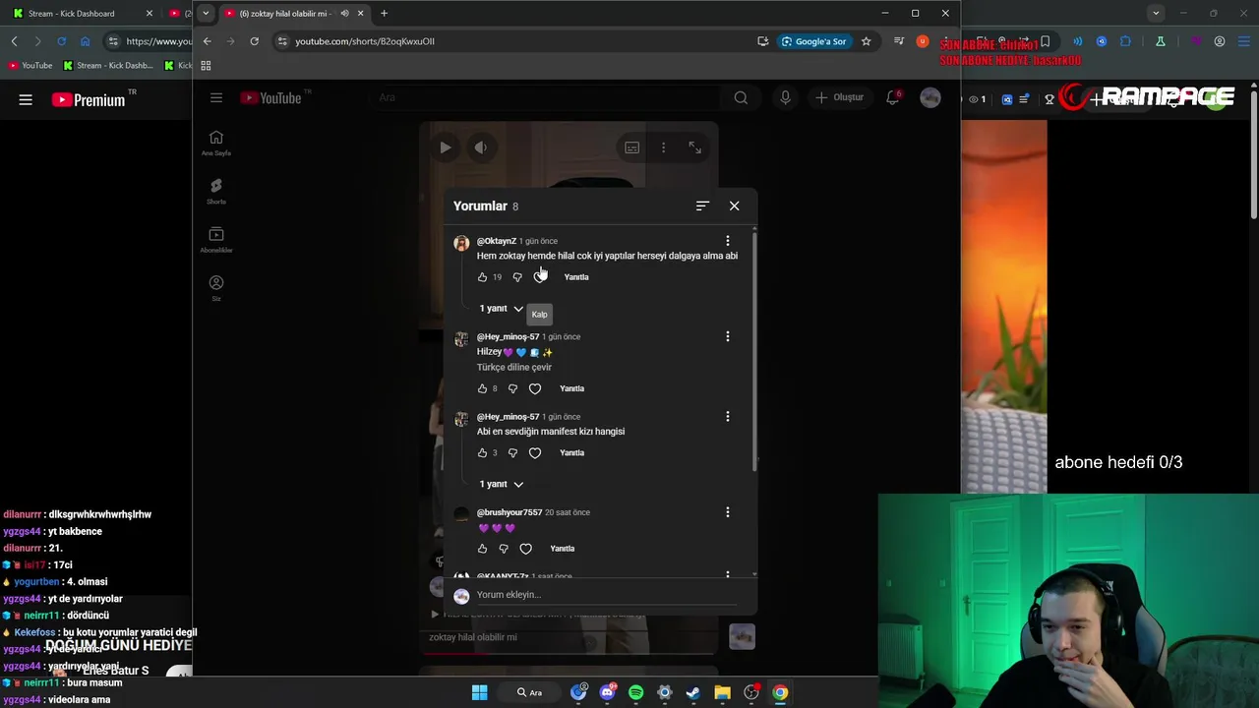The image size is (1259, 708).
Task: Give a heart to @OktaynZ's comment
Action: [x=539, y=277]
